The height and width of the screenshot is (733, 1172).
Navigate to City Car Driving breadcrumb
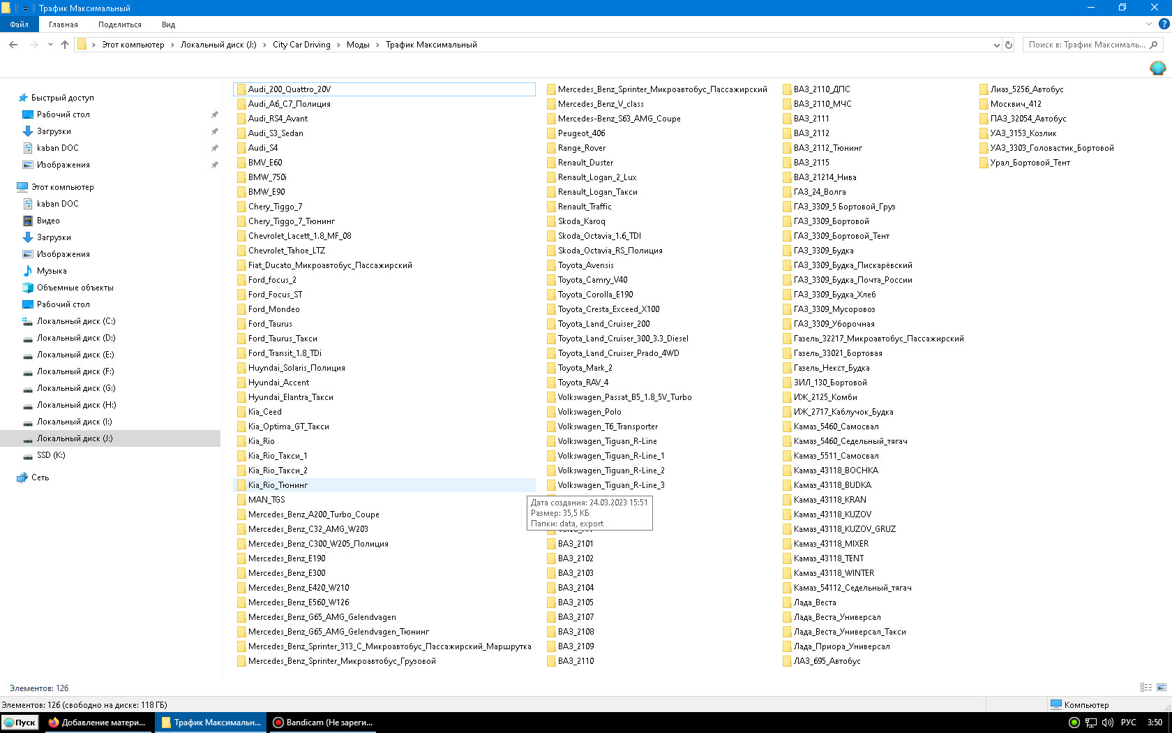tap(301, 45)
